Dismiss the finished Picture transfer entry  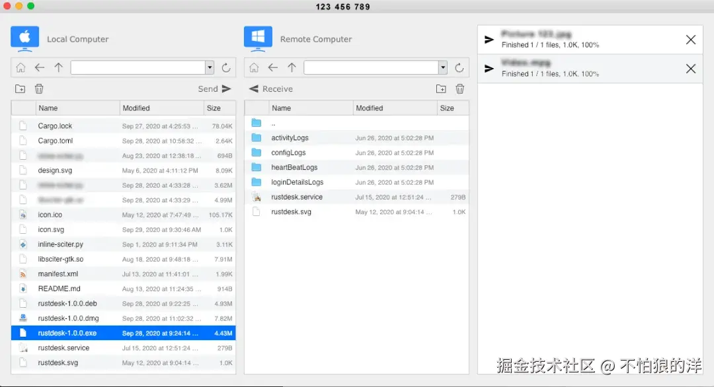tap(691, 40)
